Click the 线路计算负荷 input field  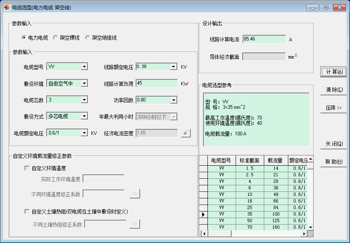[x=156, y=83]
